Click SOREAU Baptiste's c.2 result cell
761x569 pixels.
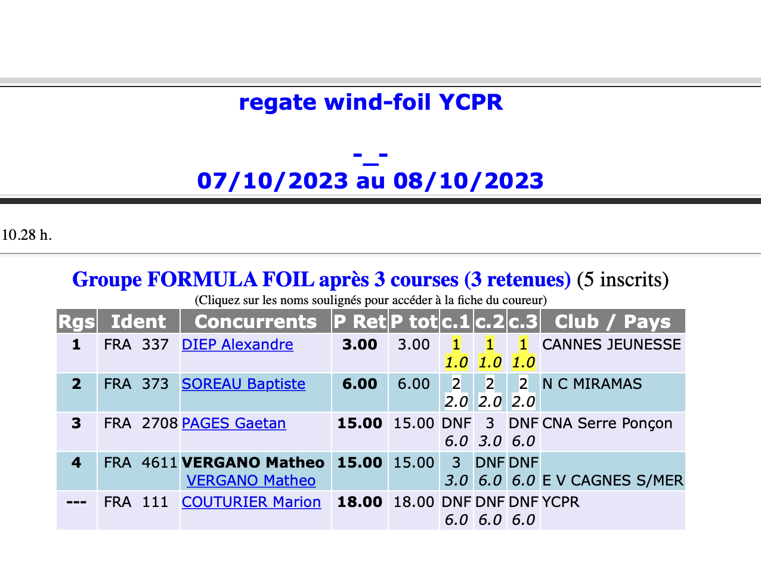click(x=490, y=392)
